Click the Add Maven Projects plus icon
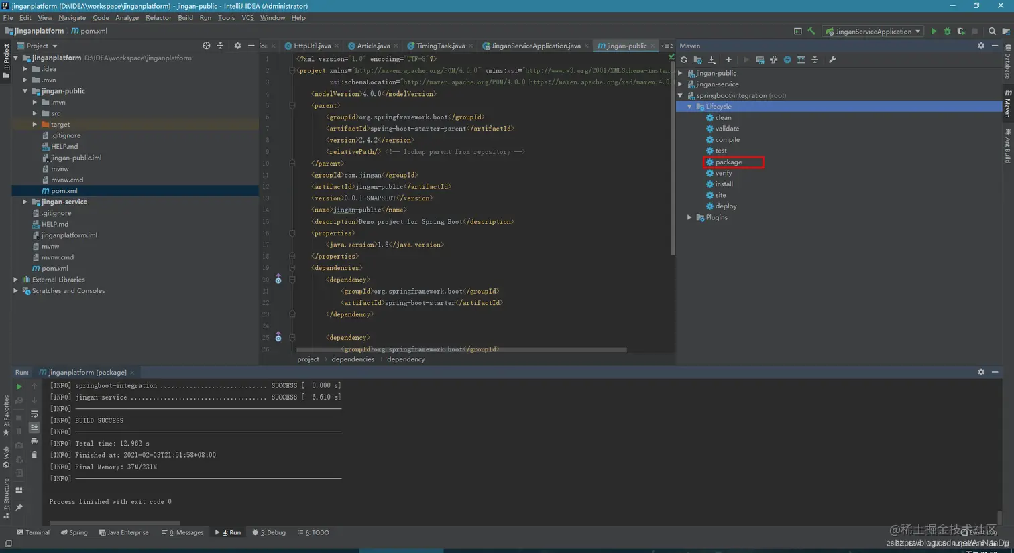Image resolution: width=1014 pixels, height=553 pixels. tap(729, 60)
